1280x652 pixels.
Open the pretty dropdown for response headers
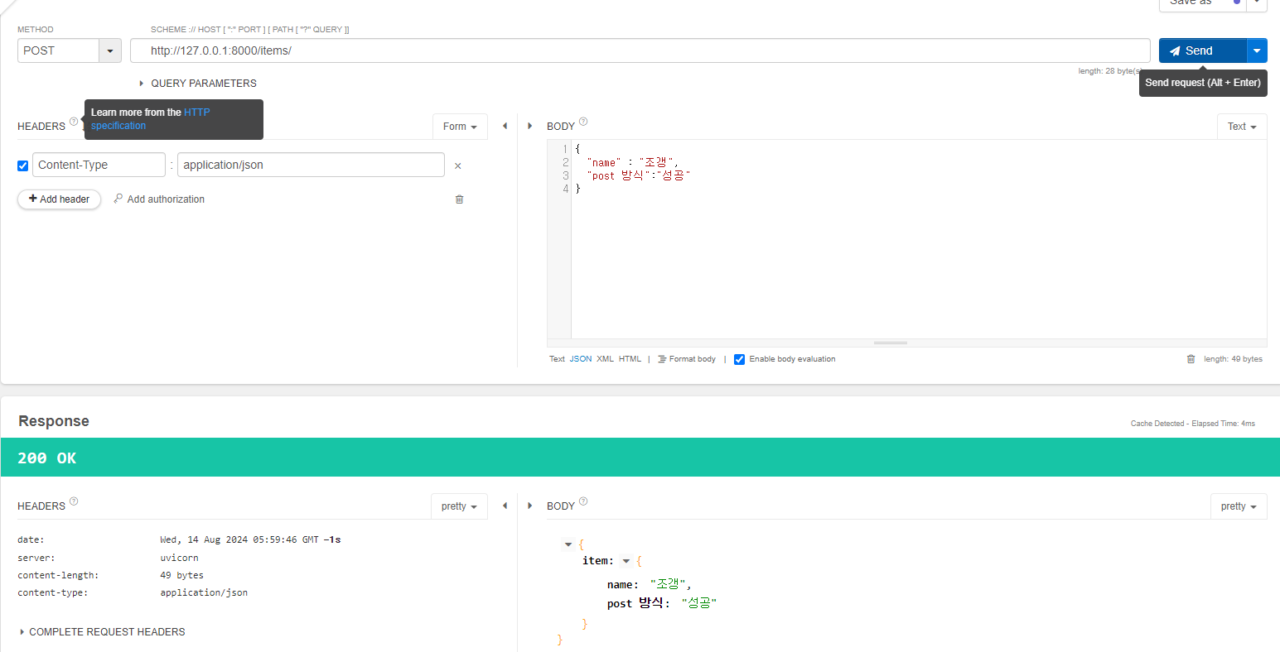pyautogui.click(x=459, y=506)
